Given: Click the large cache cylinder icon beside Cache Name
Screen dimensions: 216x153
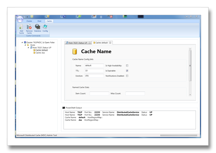Looking at the screenshot, I should tap(74, 52).
